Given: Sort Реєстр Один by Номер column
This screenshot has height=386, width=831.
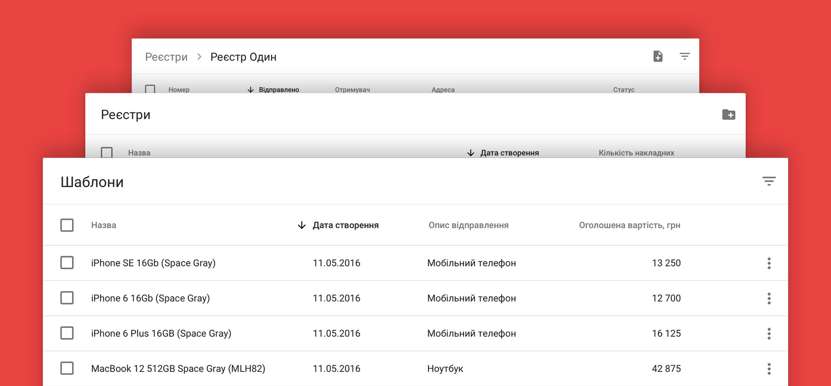Looking at the screenshot, I should click(179, 90).
